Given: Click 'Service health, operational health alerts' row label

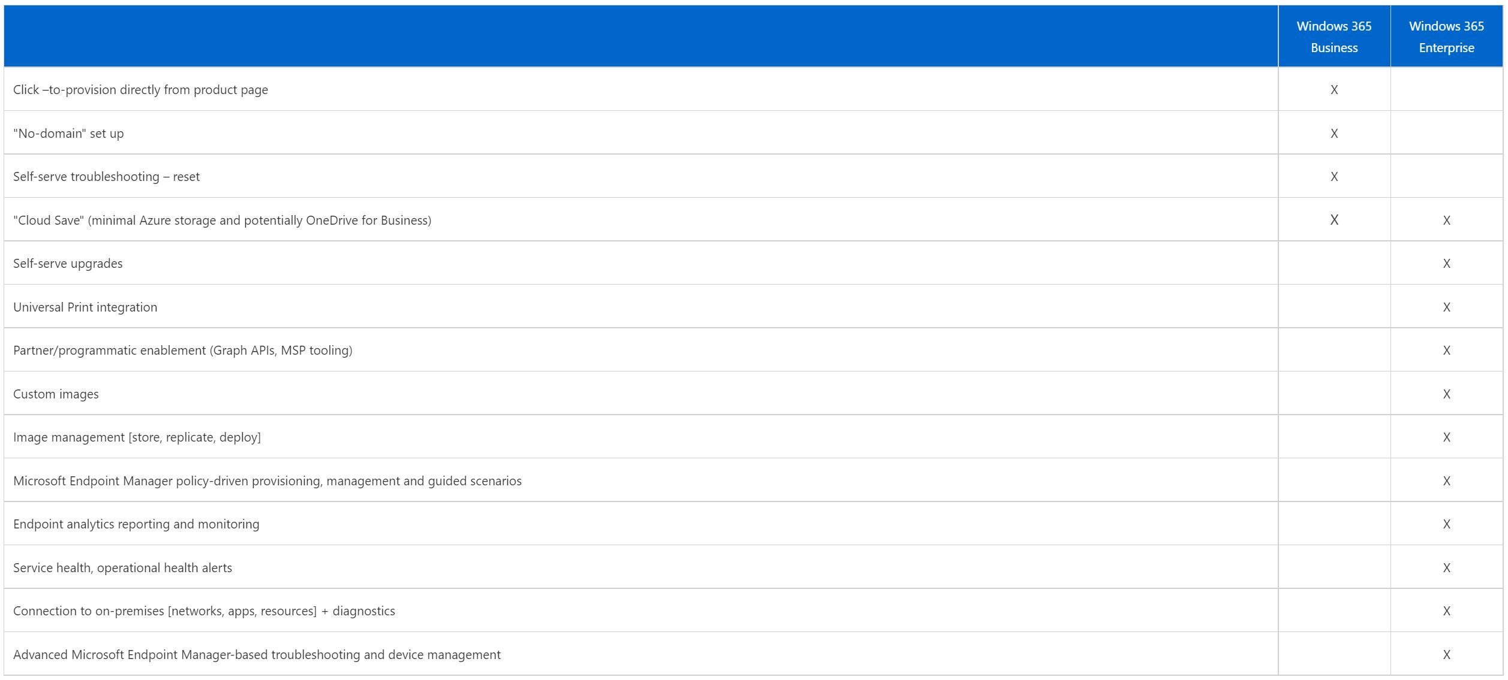Looking at the screenshot, I should (x=122, y=568).
